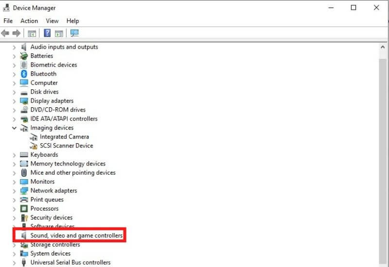Expand Sound, video and game controllers arrow
This screenshot has height=267, width=389.
(14, 236)
